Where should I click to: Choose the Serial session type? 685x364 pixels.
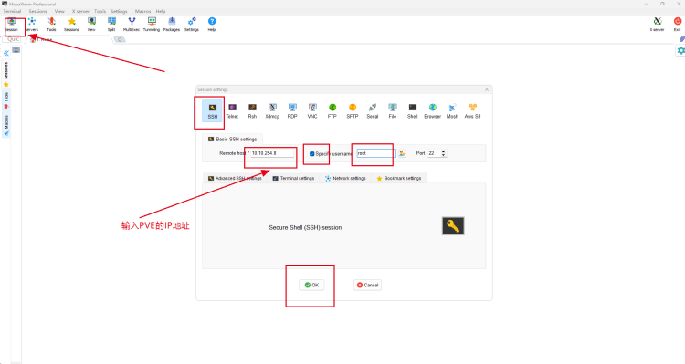click(373, 111)
